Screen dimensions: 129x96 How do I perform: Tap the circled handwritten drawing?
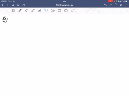click(5, 19)
